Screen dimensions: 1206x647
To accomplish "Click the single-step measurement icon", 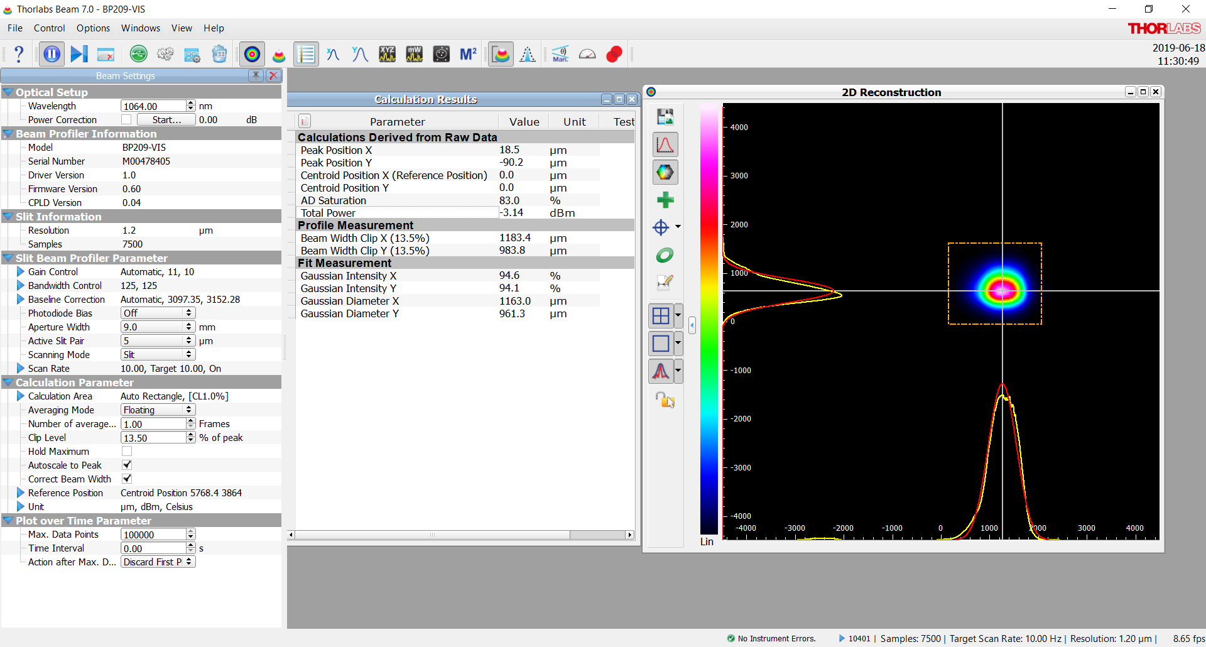I will (79, 55).
